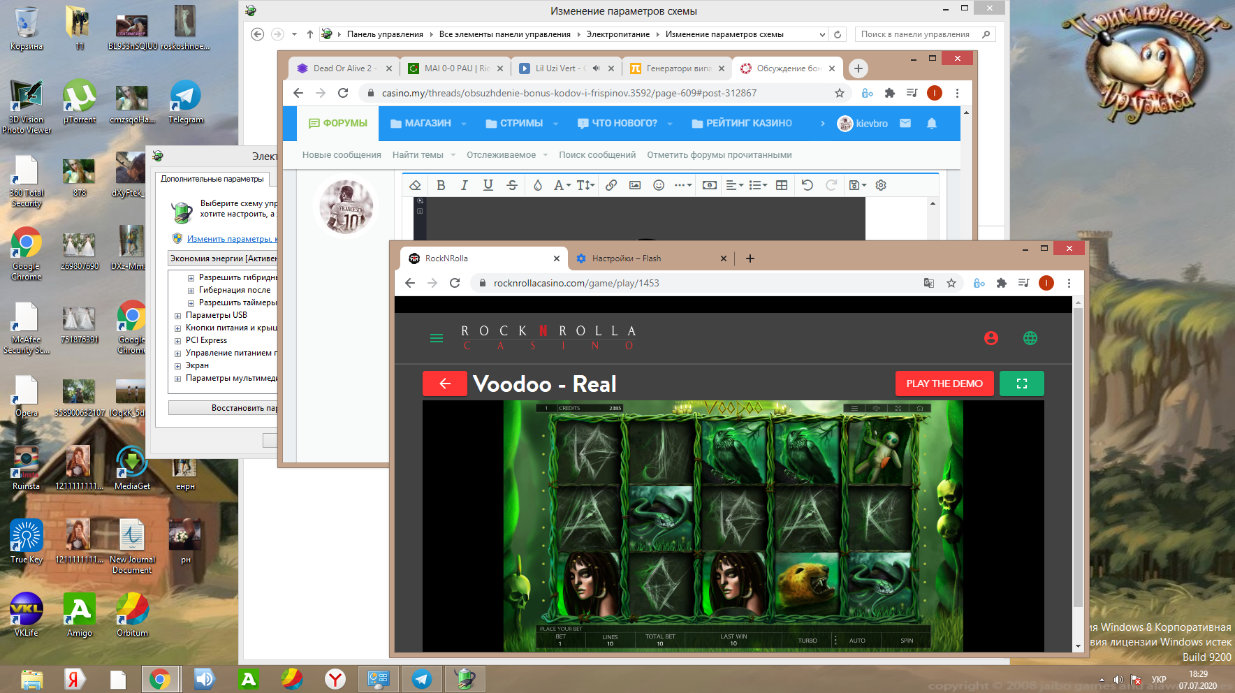Screen dimensions: 1235x693
Task: Toggle strikethrough formatting in the forum editor
Action: [512, 185]
